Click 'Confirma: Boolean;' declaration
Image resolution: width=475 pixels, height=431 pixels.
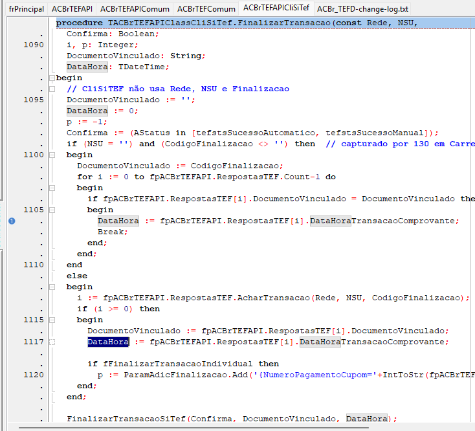tap(113, 34)
